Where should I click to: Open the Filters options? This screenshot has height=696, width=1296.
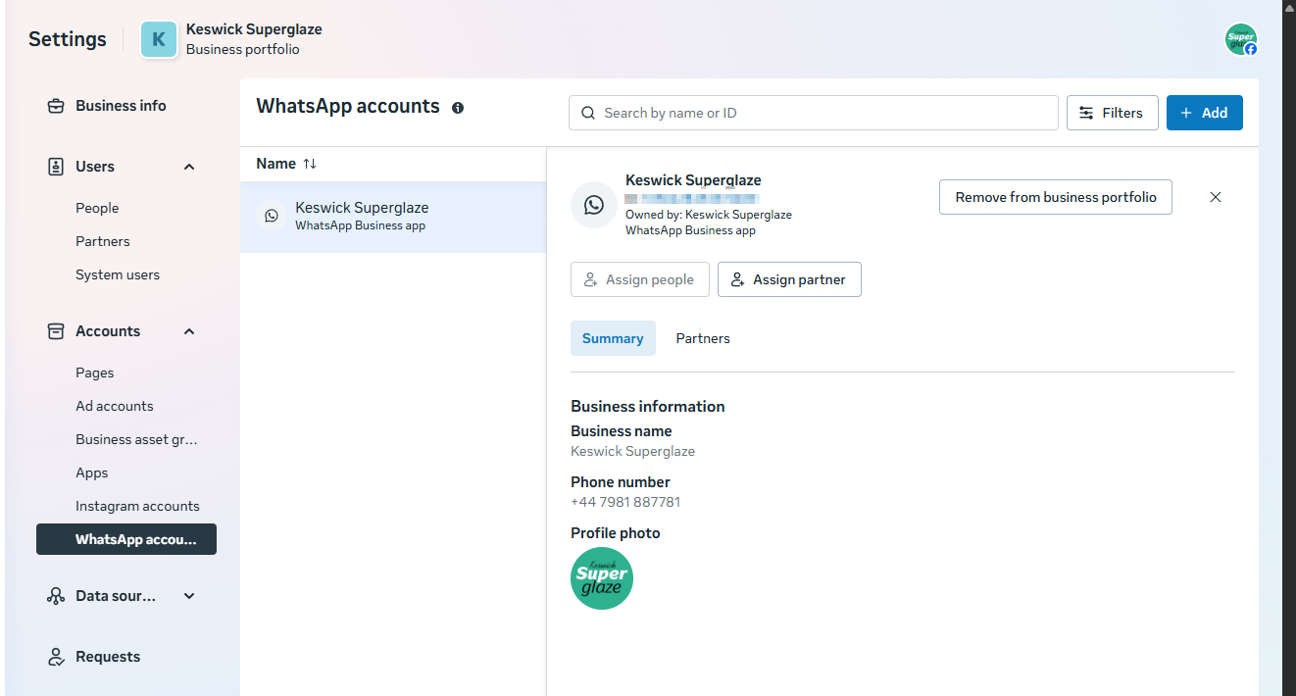click(1112, 113)
